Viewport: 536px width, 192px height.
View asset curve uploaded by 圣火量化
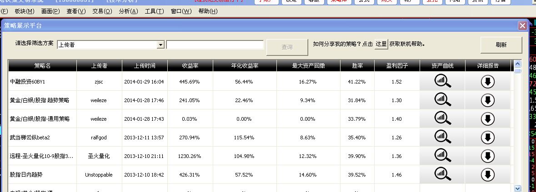tap(442, 156)
